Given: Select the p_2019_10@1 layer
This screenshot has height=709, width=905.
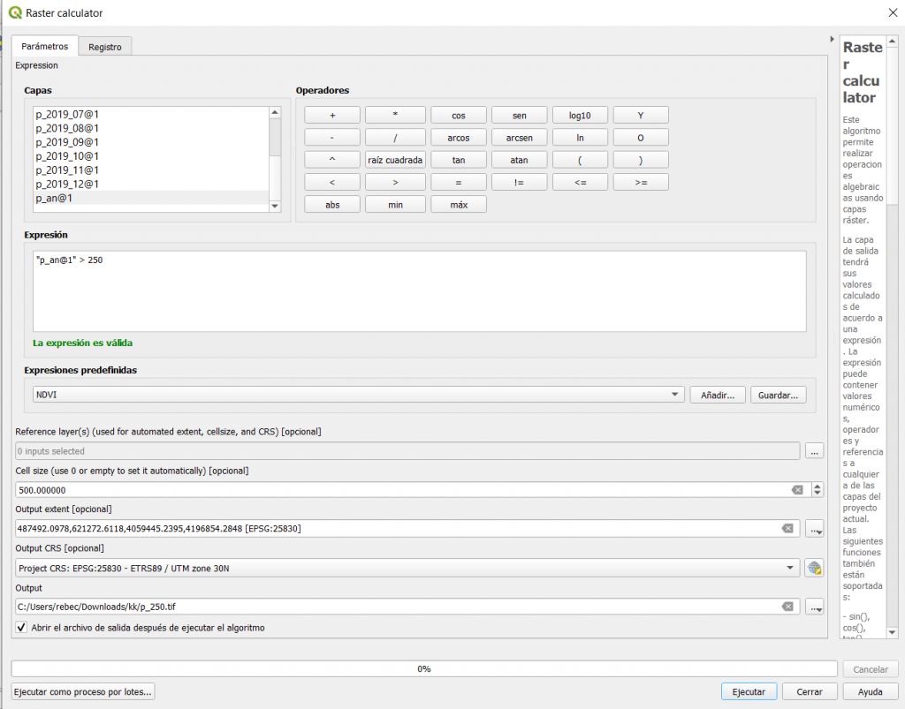Looking at the screenshot, I should click(67, 156).
